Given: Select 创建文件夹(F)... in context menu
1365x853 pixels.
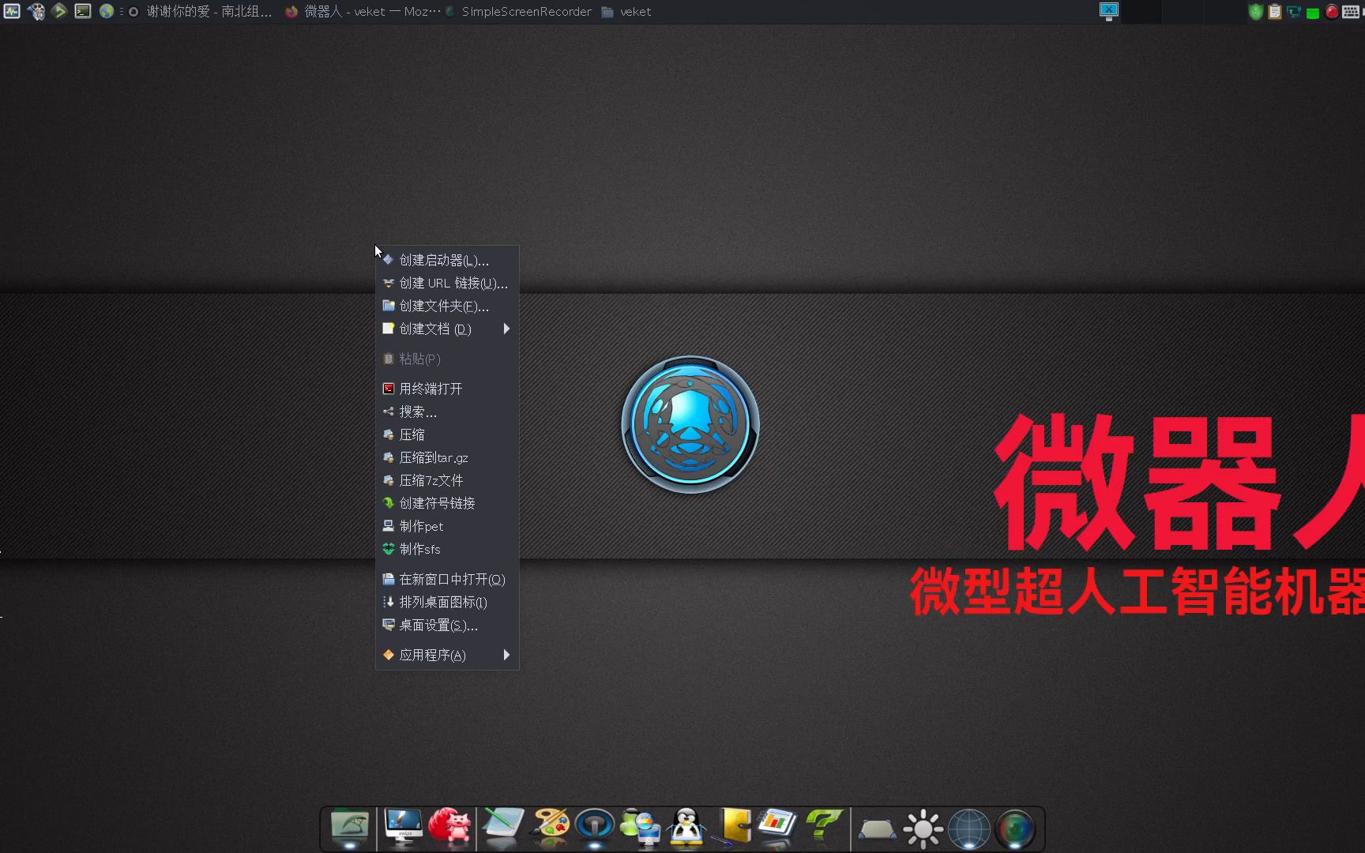Looking at the screenshot, I should (447, 306).
